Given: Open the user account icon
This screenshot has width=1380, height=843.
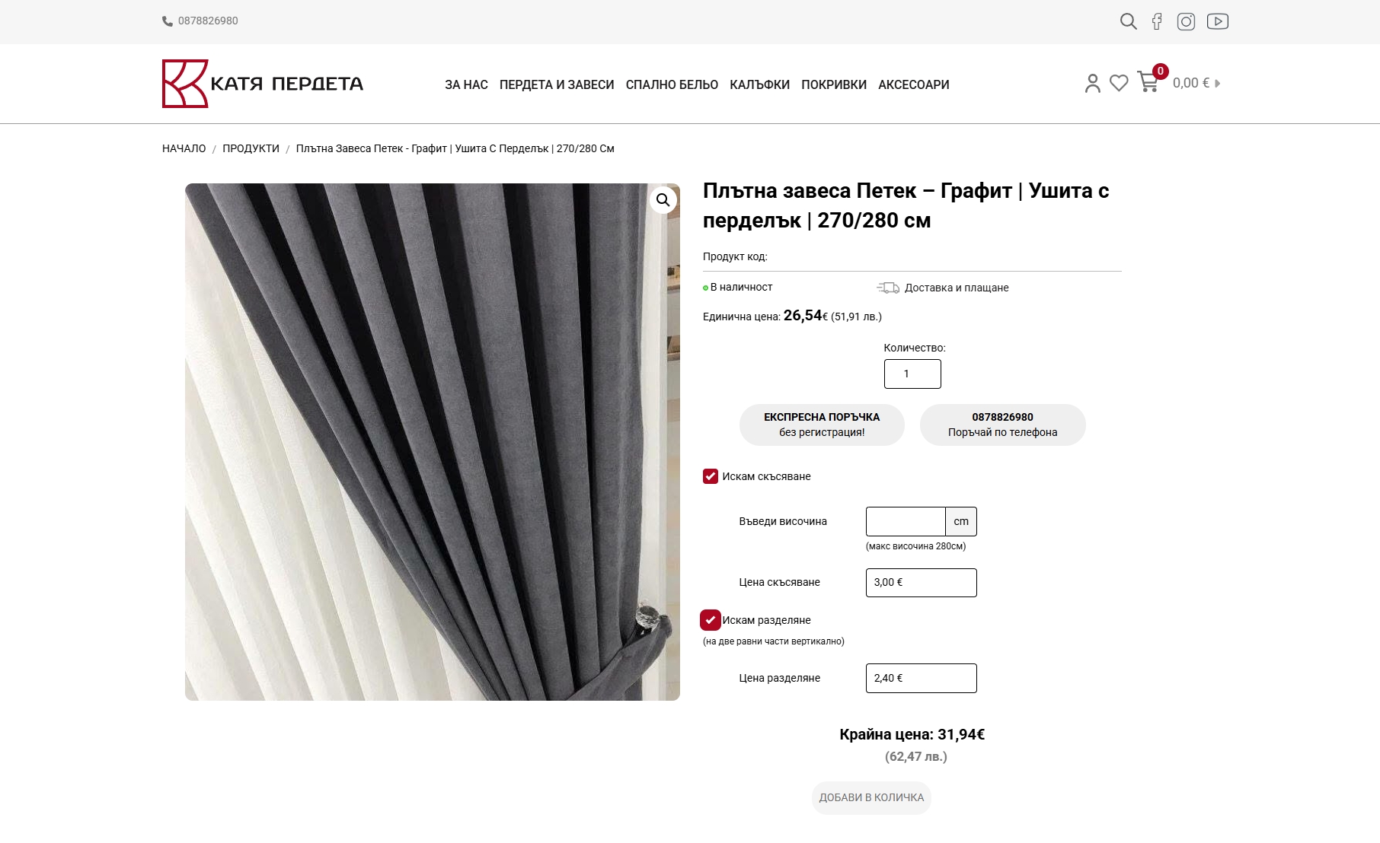Looking at the screenshot, I should tap(1093, 83).
